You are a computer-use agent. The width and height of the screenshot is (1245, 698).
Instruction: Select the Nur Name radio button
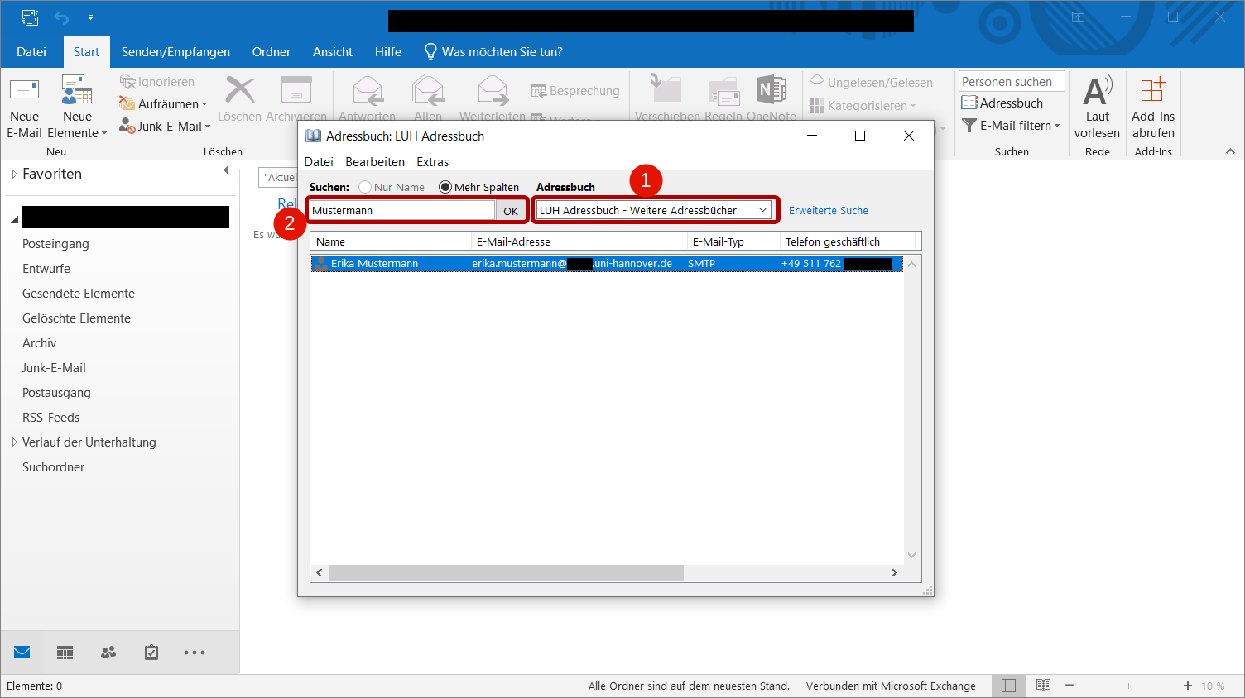pyautogui.click(x=365, y=187)
